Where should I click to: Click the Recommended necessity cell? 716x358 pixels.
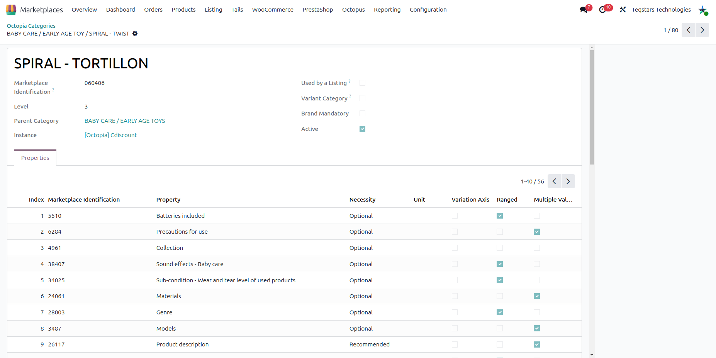coord(370,344)
